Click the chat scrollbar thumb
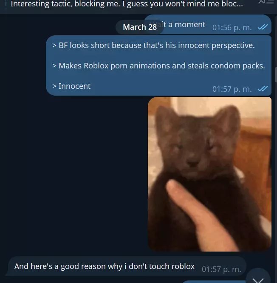Screen dimensions: 277x283 tap(276, 74)
